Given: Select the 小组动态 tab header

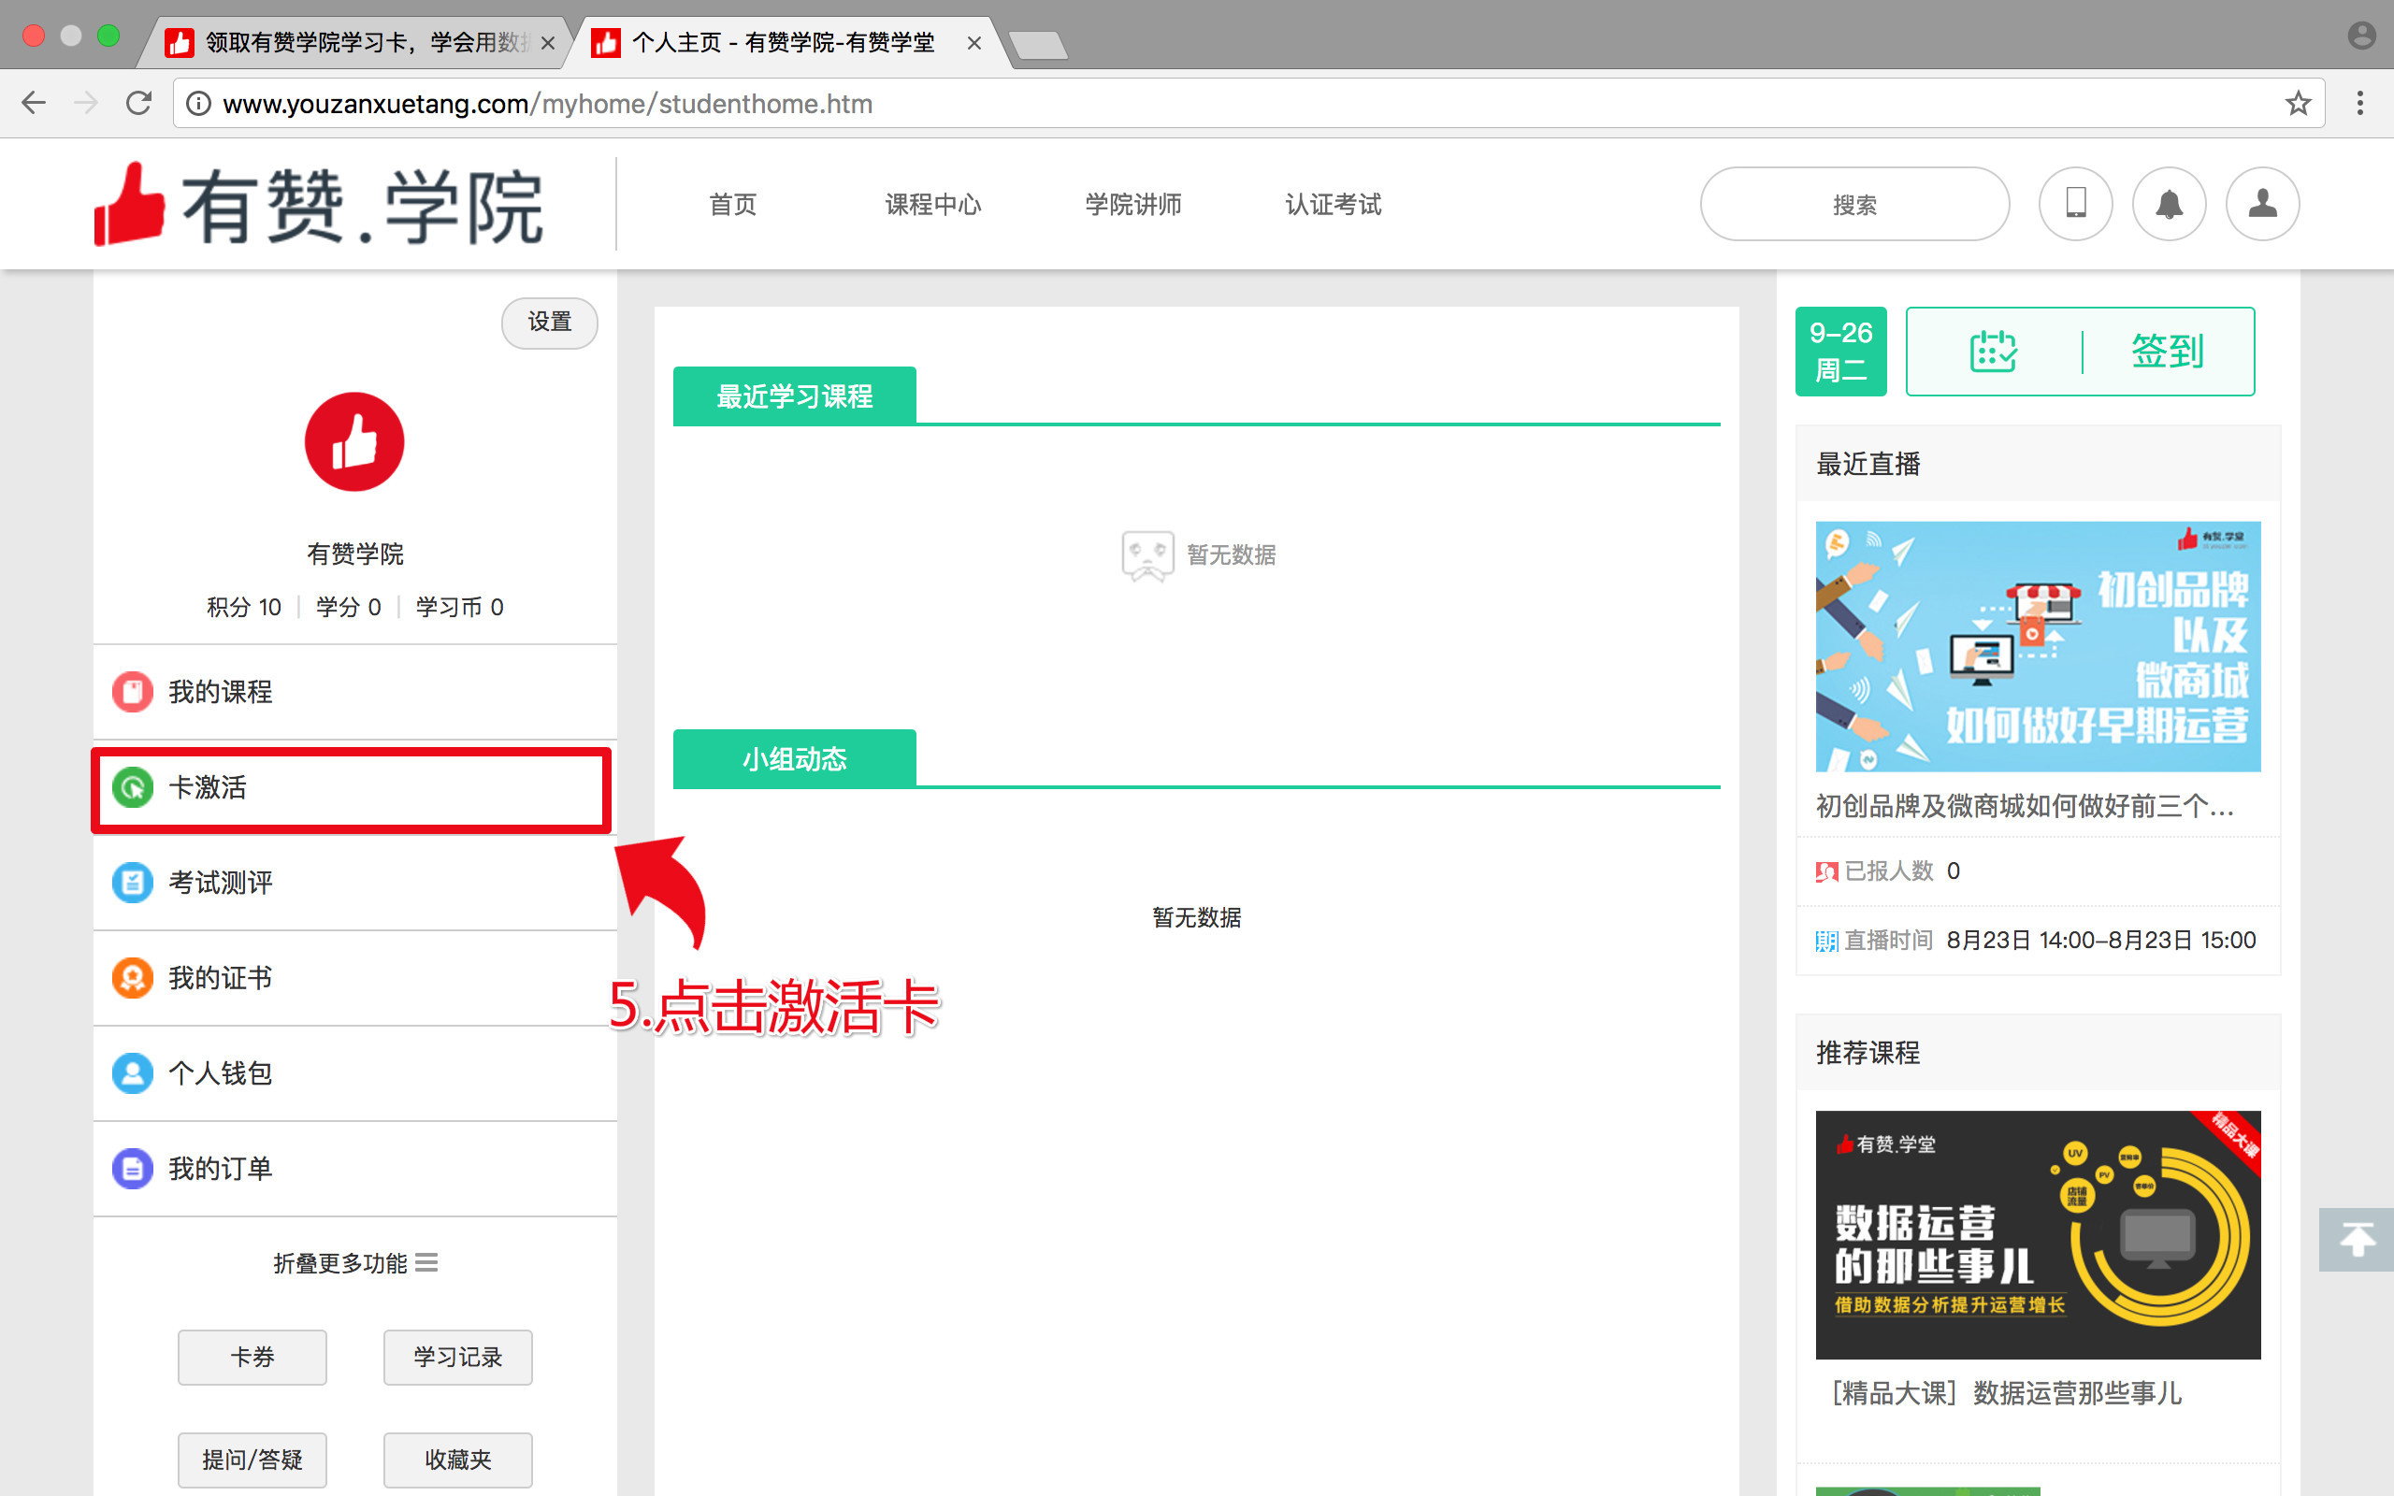Looking at the screenshot, I should [794, 759].
